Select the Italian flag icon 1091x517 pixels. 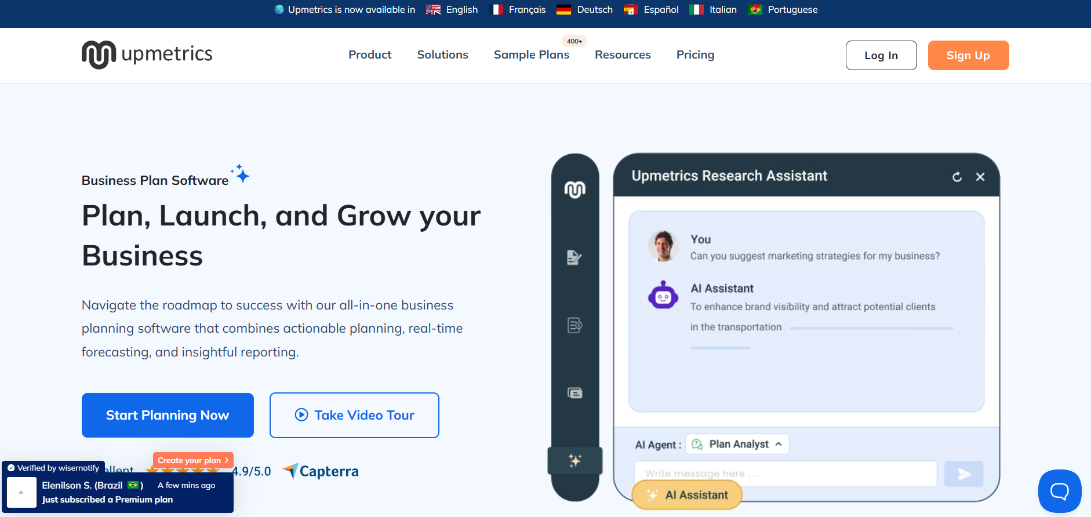[x=696, y=10]
